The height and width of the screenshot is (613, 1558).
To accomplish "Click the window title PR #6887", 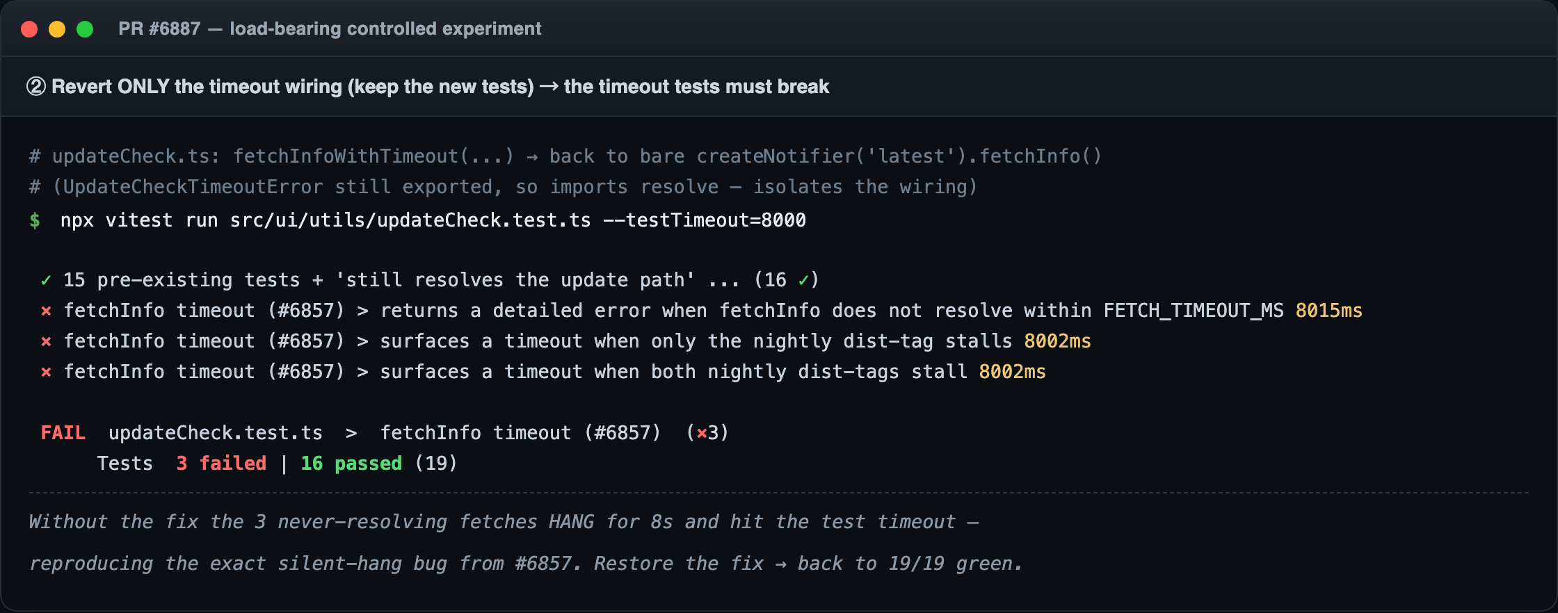I will [x=159, y=28].
